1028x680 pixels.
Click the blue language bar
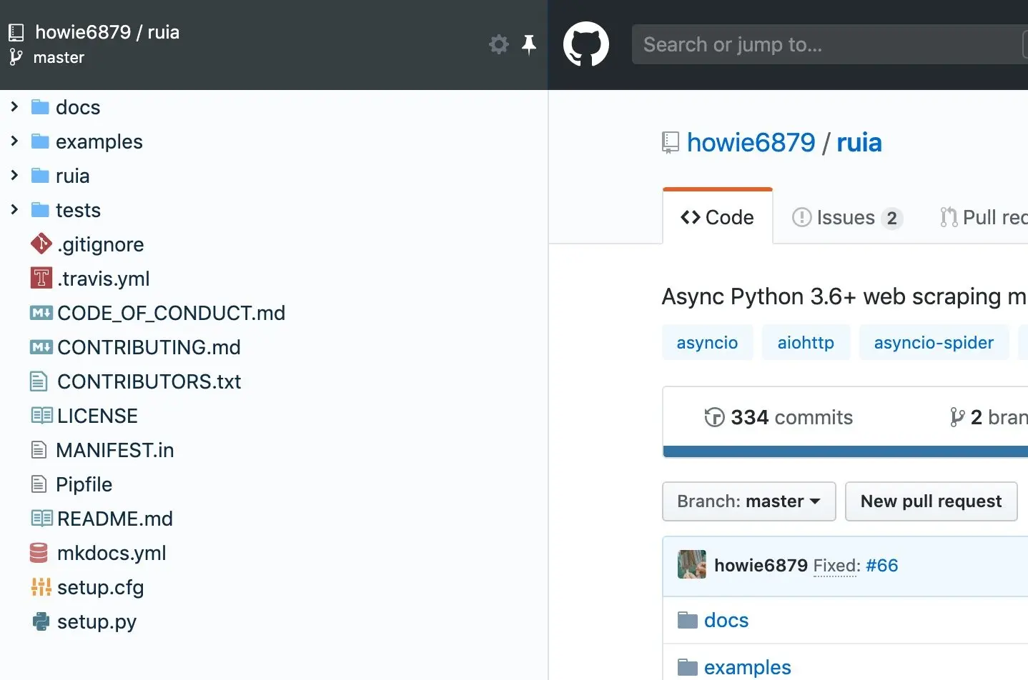coord(845,451)
